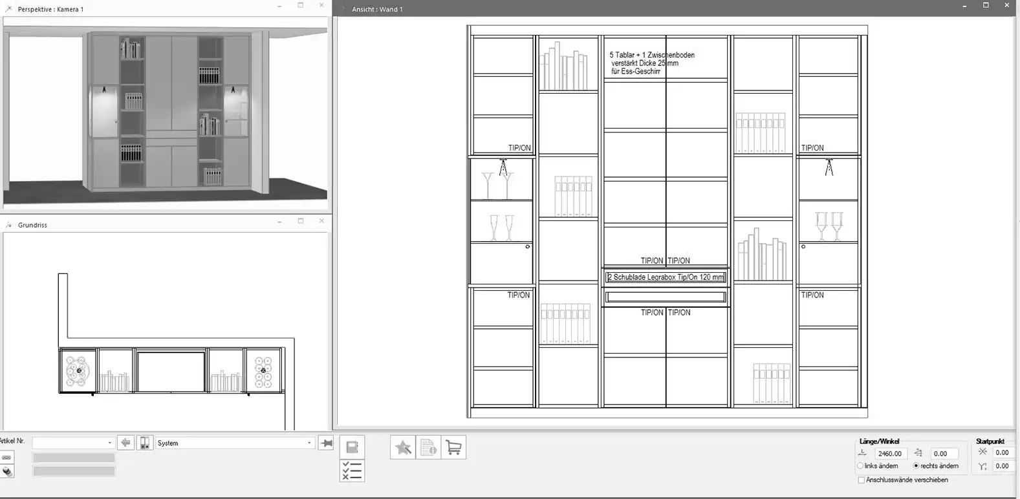This screenshot has height=499, width=1020.
Task: Click the icon before the Grundriss title
Action: click(8, 225)
